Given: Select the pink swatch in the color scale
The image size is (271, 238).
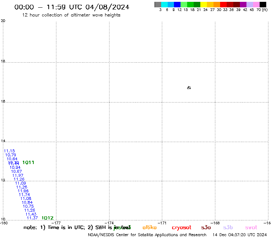Looking at the screenshot, I should pos(256,4).
